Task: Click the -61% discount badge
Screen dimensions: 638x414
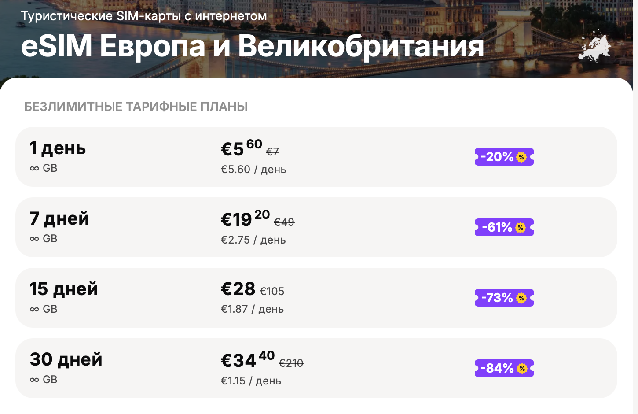Action: tap(504, 227)
